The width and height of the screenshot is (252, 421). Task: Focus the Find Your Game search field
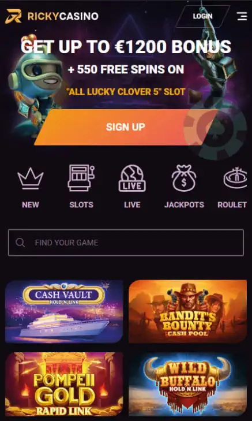(126, 243)
